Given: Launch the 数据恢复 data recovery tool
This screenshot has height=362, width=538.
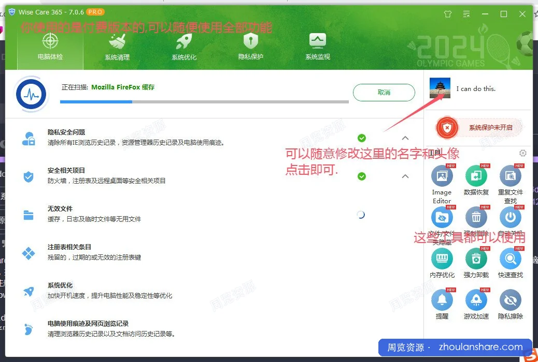Looking at the screenshot, I should click(x=476, y=176).
